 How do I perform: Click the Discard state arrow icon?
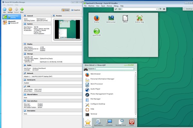click(x=16, y=10)
